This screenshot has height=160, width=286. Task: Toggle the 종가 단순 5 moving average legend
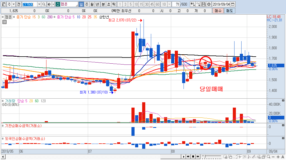66,17
